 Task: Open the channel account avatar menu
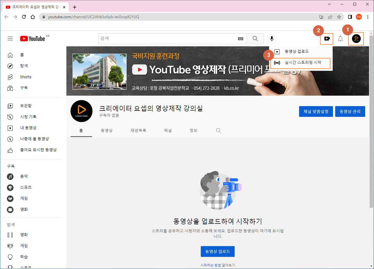[356, 39]
